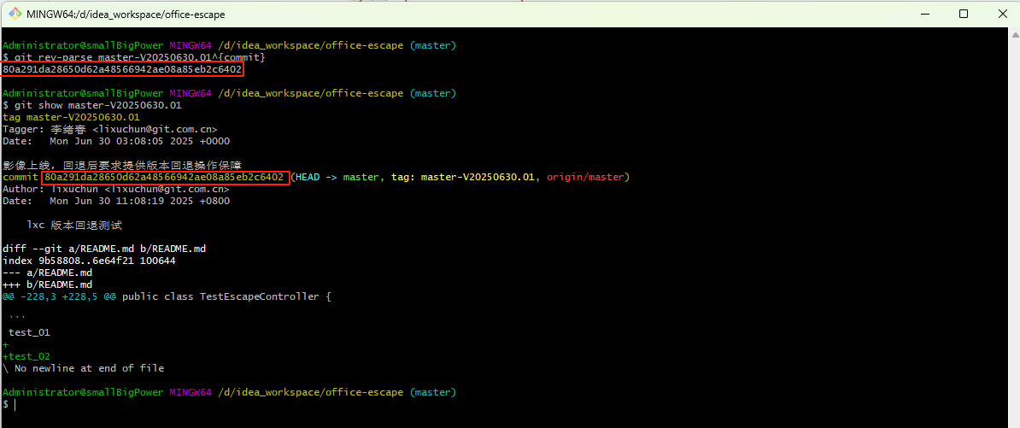Click the Date Mon Jun 30 11:08:19 line
The width and height of the screenshot is (1020, 428).
tap(116, 201)
